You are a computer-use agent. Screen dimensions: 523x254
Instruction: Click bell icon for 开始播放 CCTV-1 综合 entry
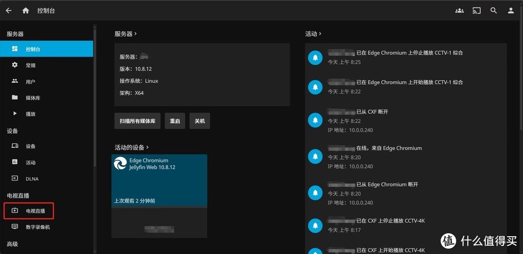[x=315, y=87]
